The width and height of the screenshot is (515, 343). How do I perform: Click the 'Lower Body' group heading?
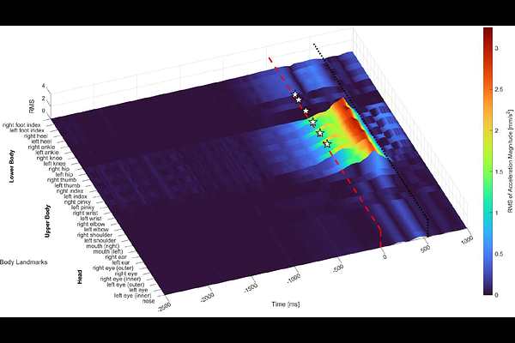click(x=12, y=166)
